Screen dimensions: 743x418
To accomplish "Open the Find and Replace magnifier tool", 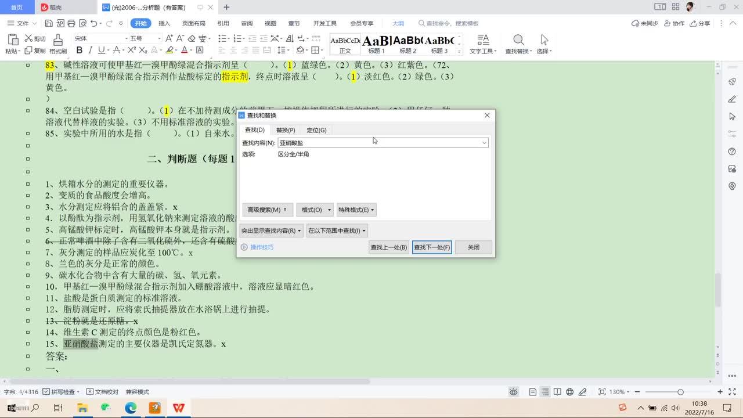I will click(518, 40).
